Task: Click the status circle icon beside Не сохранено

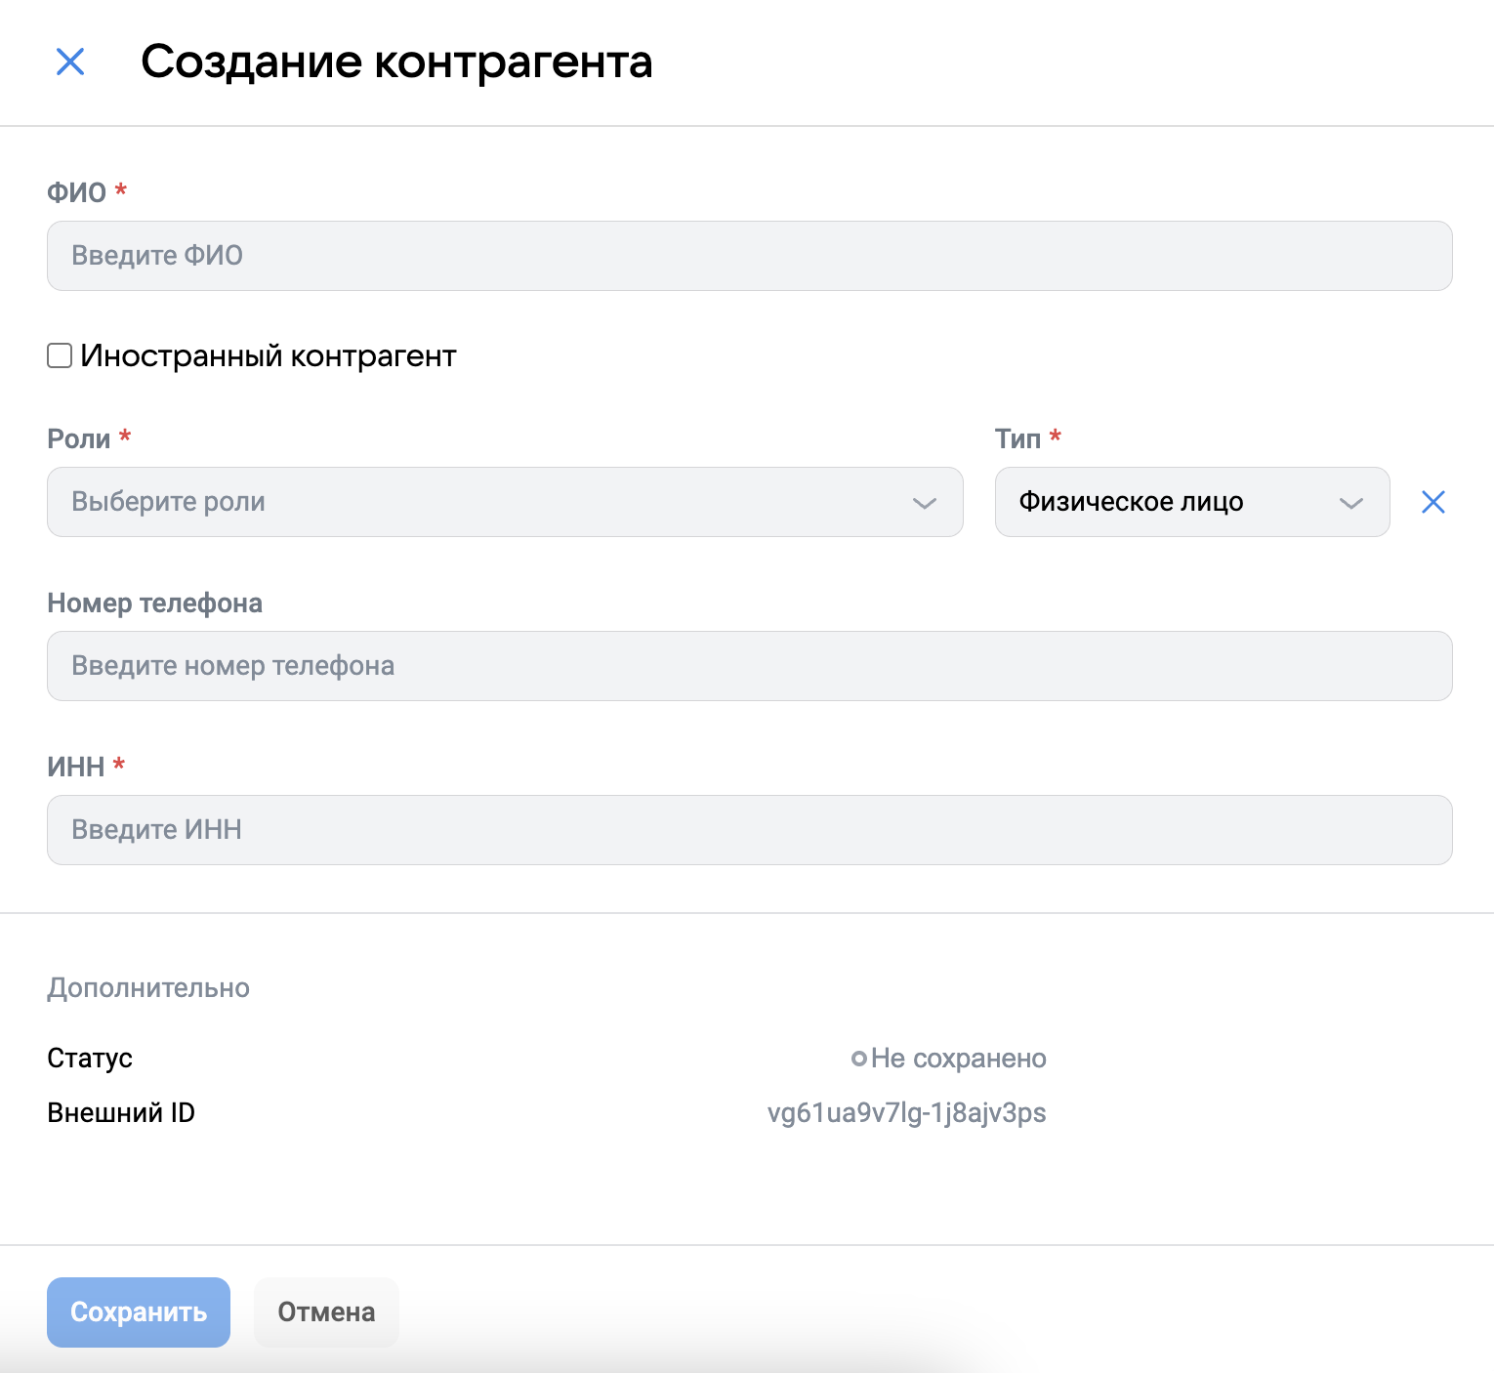Action: click(859, 1059)
